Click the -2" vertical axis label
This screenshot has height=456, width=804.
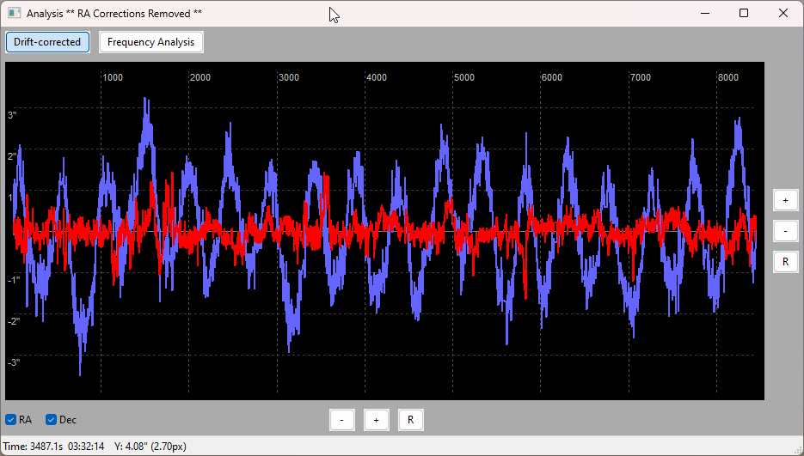pyautogui.click(x=14, y=321)
